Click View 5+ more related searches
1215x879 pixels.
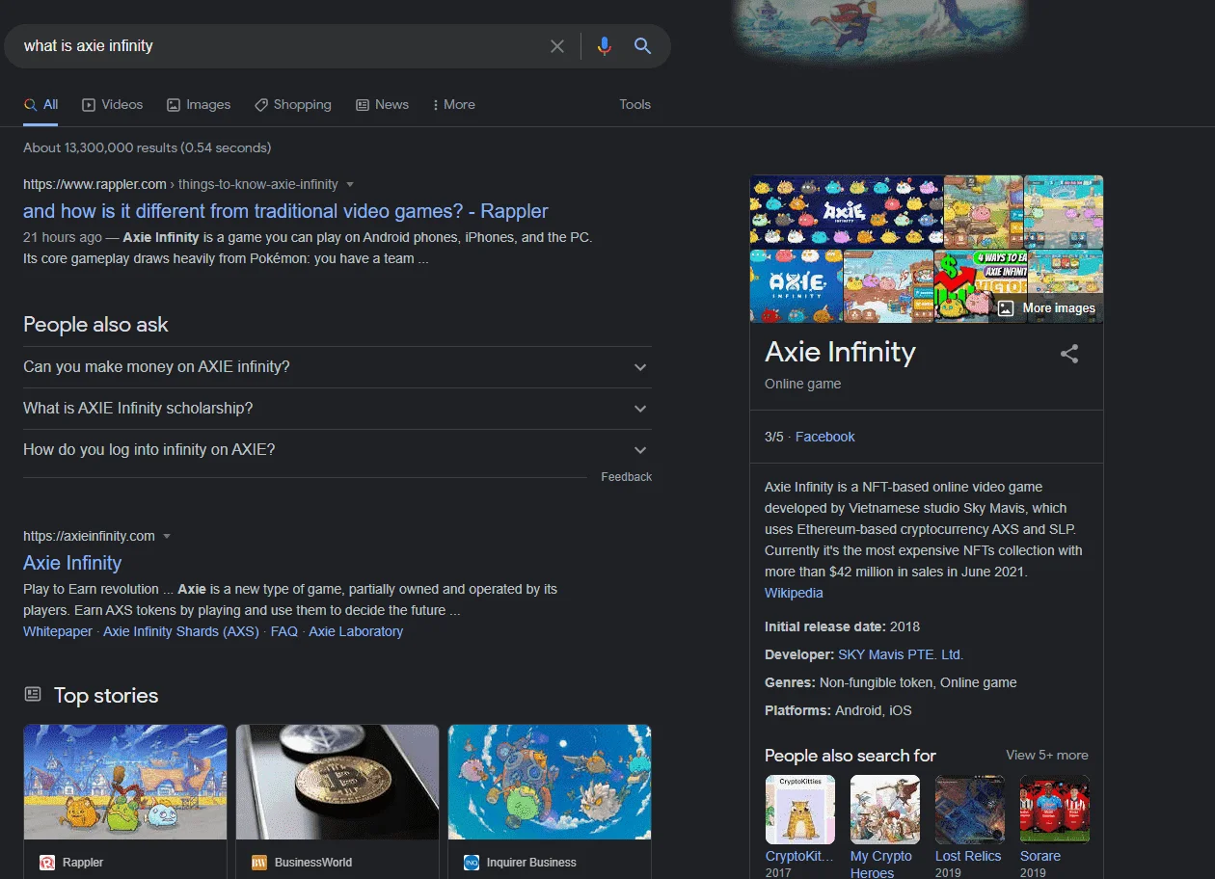coord(1047,756)
